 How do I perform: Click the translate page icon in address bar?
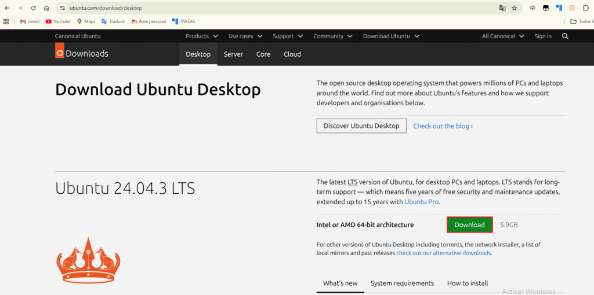pyautogui.click(x=502, y=8)
